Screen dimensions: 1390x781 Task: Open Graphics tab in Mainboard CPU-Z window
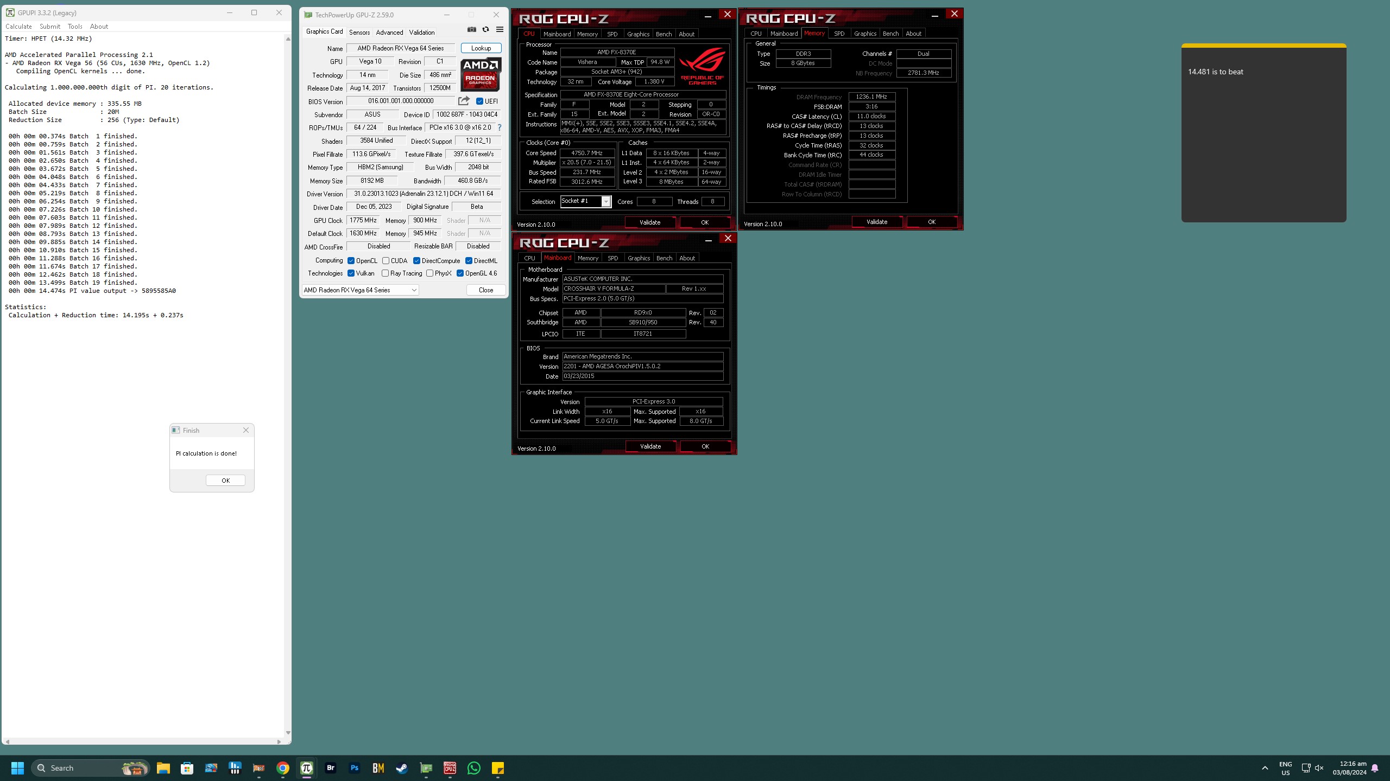click(639, 258)
